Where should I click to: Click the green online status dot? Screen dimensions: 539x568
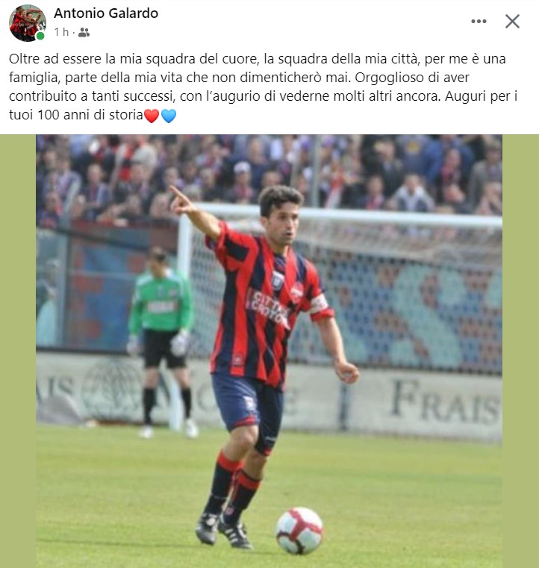(x=40, y=36)
